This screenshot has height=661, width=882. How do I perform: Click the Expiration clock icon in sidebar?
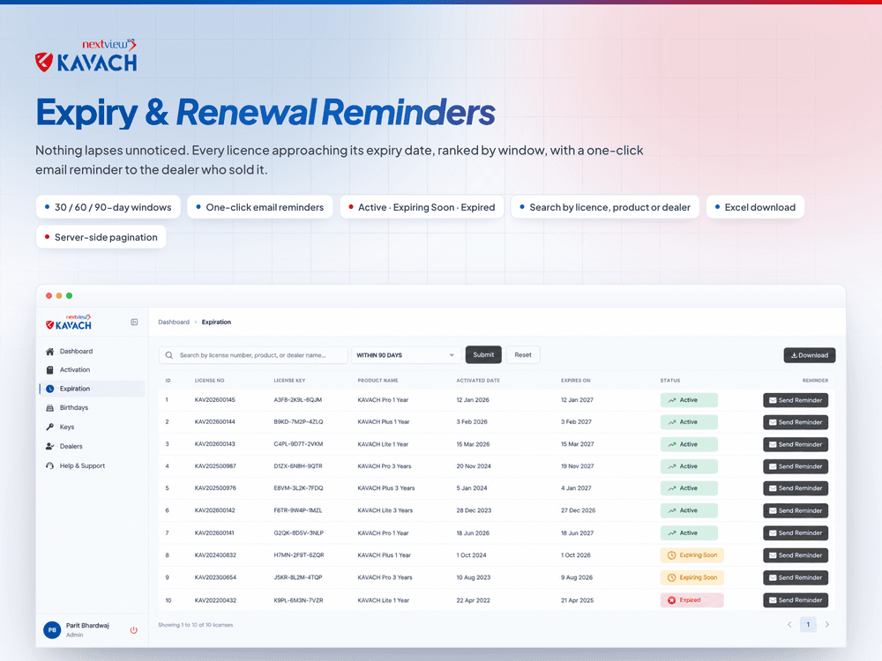49,389
